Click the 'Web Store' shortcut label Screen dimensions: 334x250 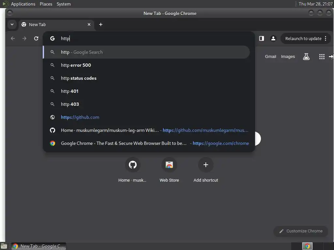point(169,180)
